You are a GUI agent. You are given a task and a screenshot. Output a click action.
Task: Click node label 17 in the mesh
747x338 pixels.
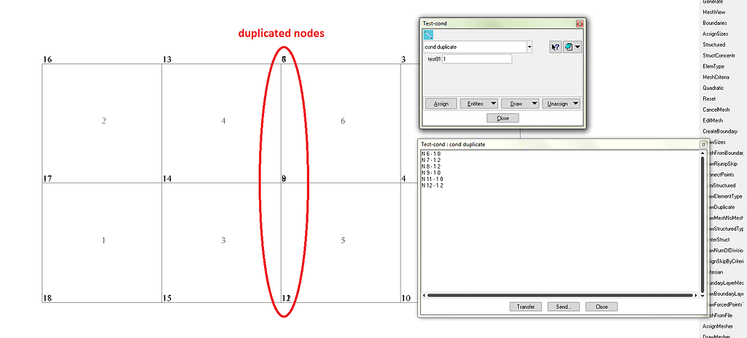click(x=47, y=179)
